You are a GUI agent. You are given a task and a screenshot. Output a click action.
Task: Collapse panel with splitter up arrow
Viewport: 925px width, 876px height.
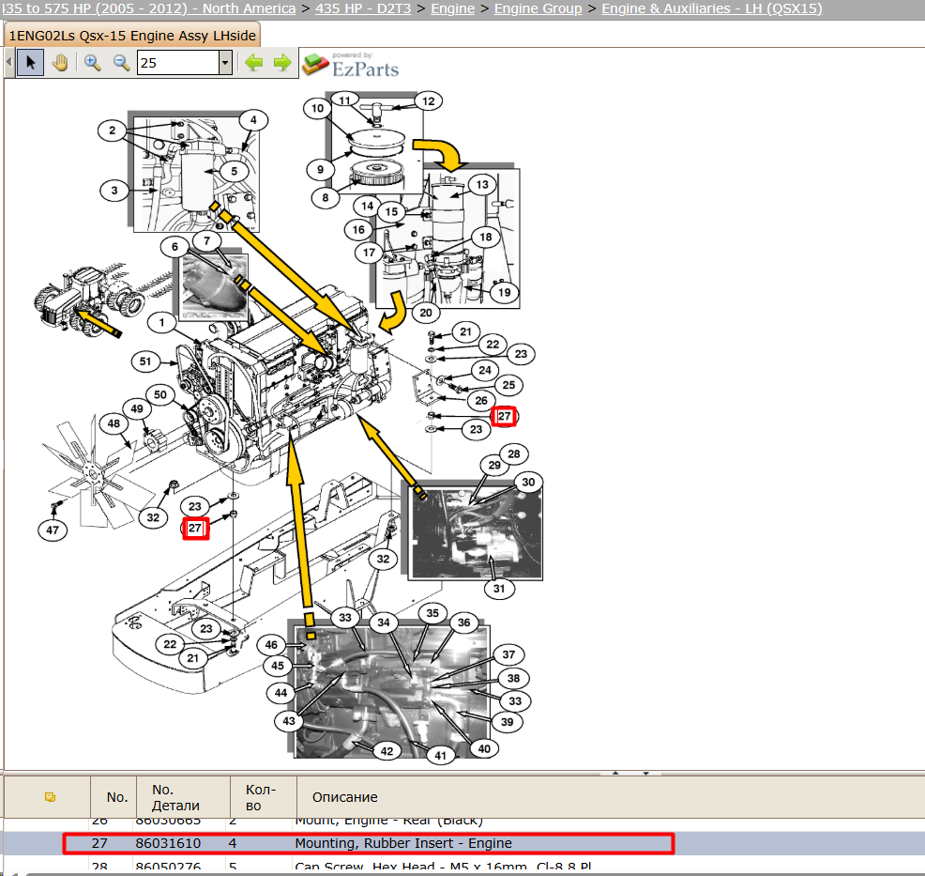point(615,773)
